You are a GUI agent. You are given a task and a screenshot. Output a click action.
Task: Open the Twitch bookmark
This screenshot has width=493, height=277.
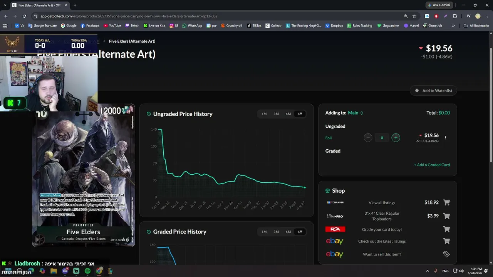[x=132, y=26]
